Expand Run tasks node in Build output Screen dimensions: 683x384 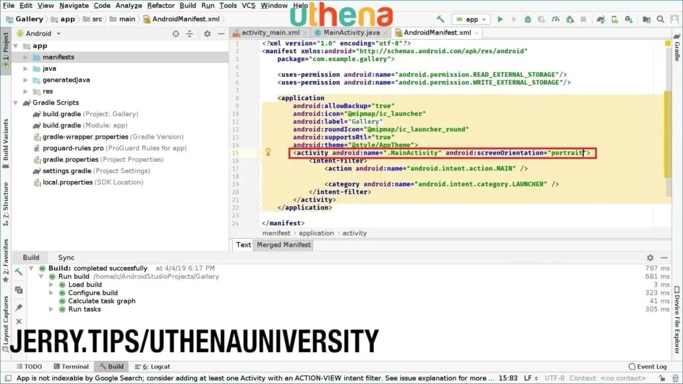coord(51,309)
